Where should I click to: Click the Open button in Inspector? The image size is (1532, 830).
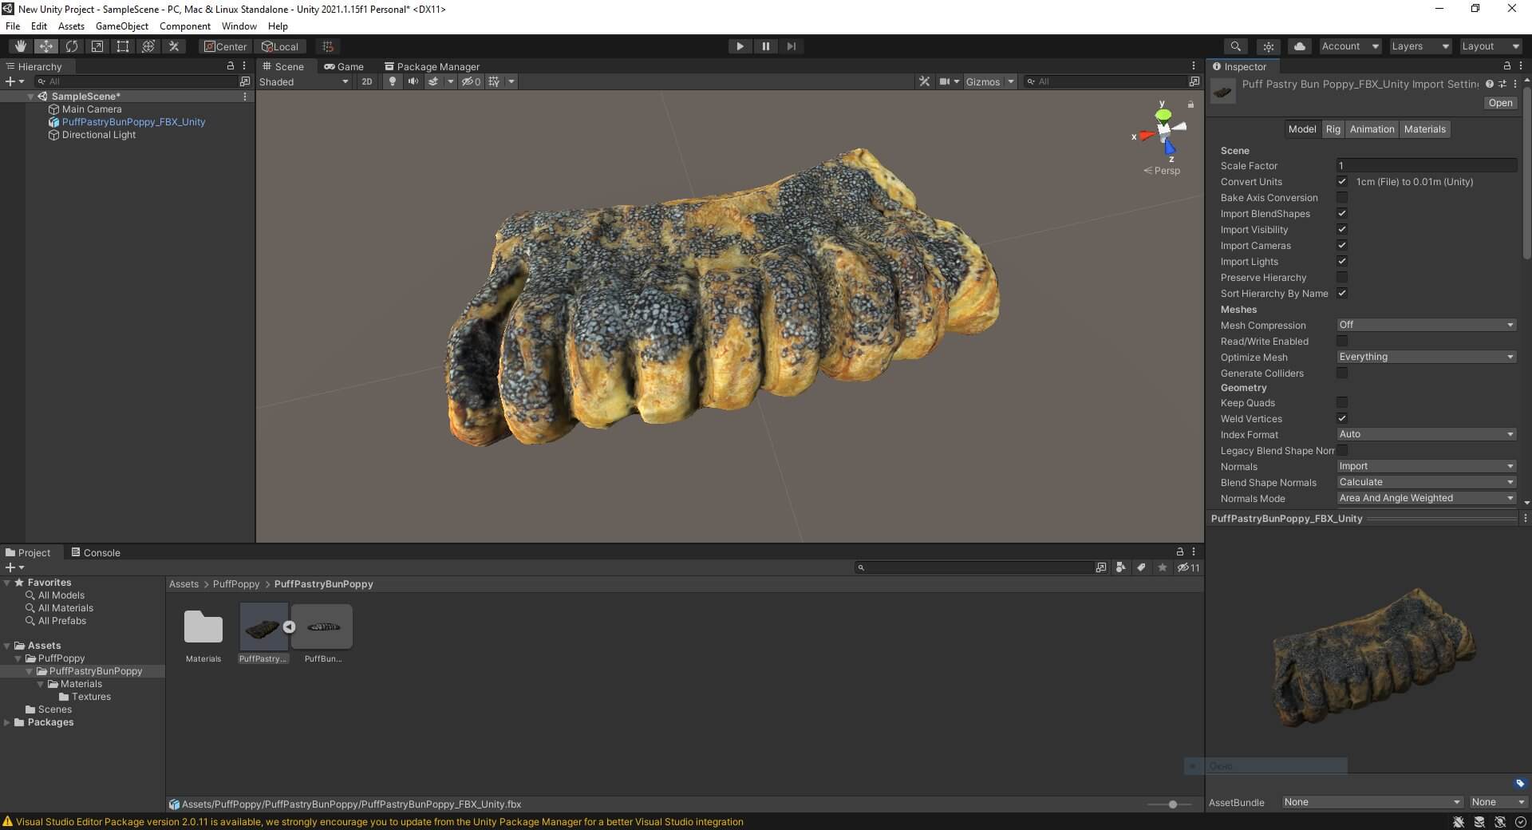coord(1499,103)
